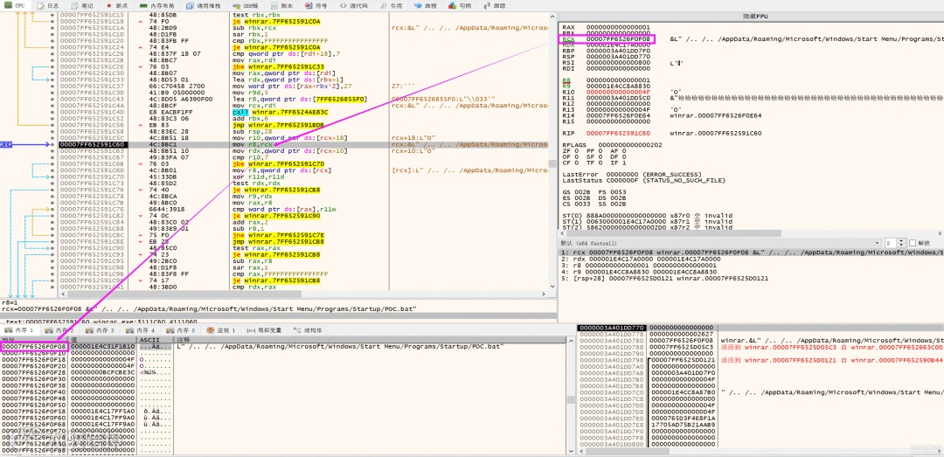This screenshot has width=944, height=457.
Task: Click the argument count spinner arrows
Action: 903,243
